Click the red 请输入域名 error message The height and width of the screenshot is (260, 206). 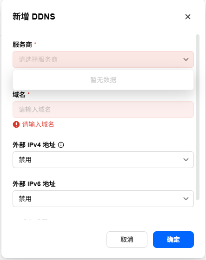[38, 124]
